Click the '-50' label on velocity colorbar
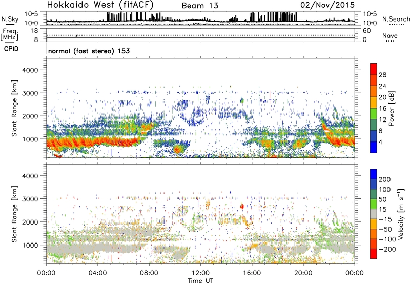Image resolution: width=410 pixels, height=284 pixels. click(385, 229)
